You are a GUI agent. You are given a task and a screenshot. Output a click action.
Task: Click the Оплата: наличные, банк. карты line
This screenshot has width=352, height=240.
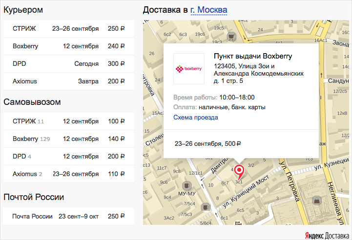coord(219,107)
